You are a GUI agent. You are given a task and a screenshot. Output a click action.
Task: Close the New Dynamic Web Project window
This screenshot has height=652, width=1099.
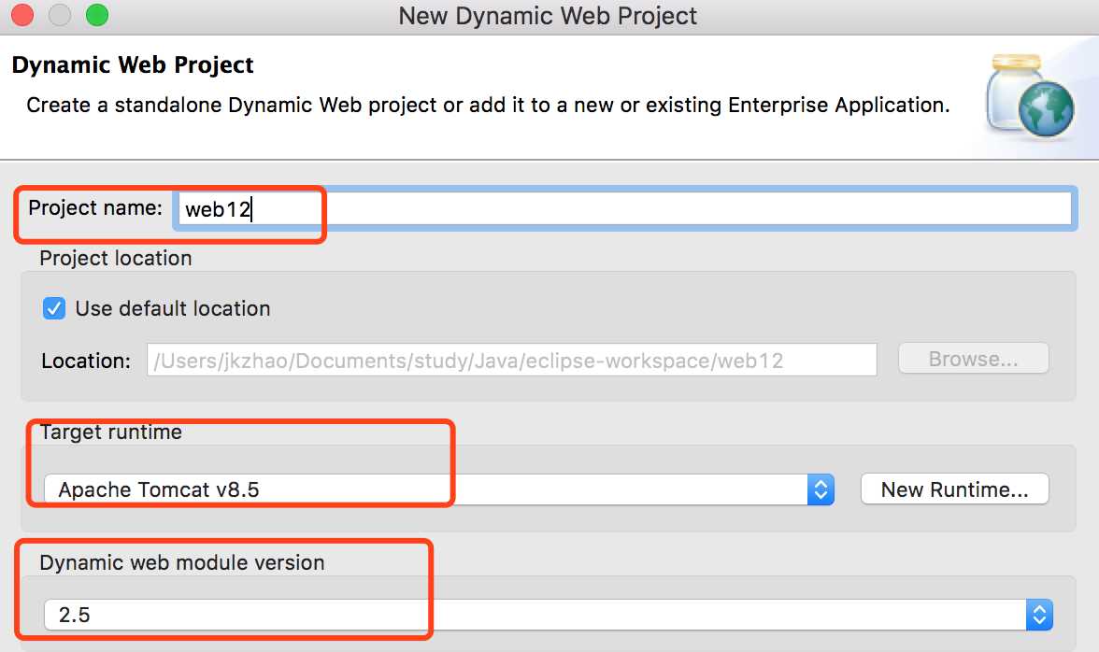[x=22, y=15]
